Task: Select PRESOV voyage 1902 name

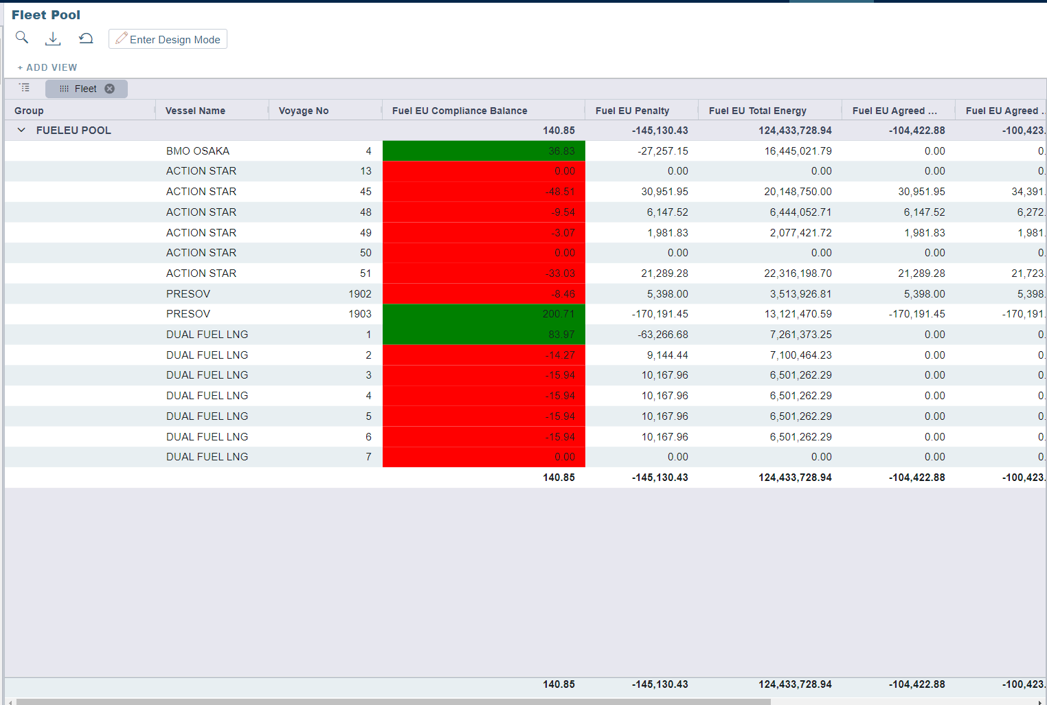Action: click(188, 294)
